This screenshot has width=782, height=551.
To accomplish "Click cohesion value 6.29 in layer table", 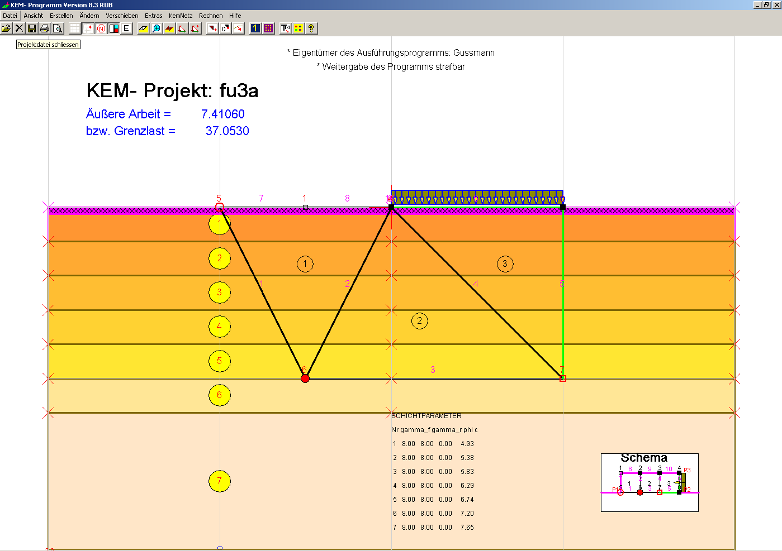I will tap(467, 486).
